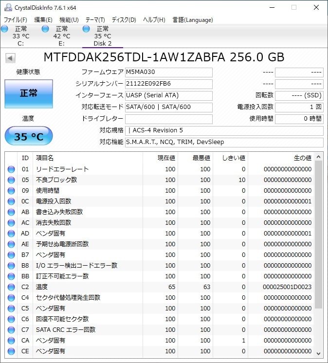Click the threshold value 10 in row 05
328x363 pixels.
pos(242,180)
